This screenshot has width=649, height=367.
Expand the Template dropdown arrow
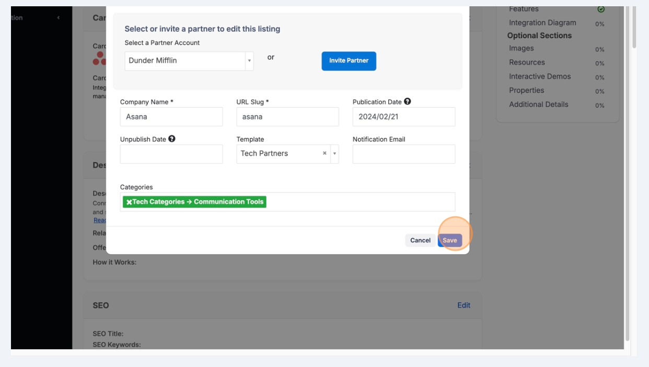click(334, 154)
